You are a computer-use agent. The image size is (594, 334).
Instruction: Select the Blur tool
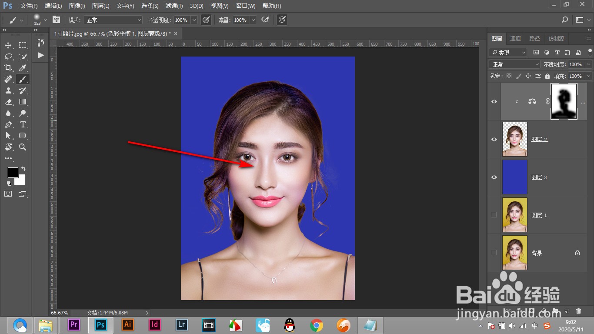[8, 113]
